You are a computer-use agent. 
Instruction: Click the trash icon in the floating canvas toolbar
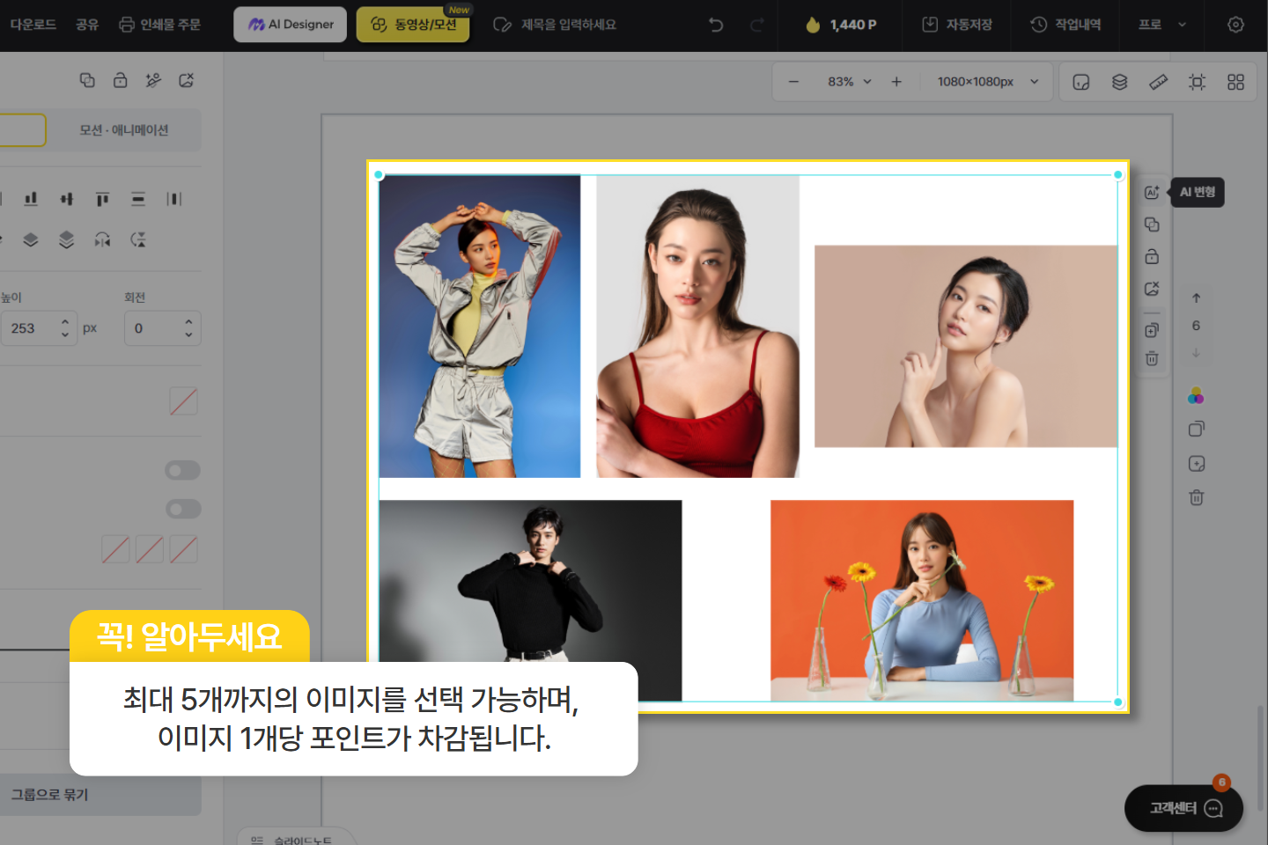click(1152, 358)
